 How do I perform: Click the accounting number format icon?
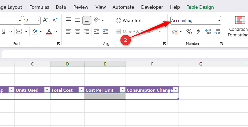coord(175,32)
